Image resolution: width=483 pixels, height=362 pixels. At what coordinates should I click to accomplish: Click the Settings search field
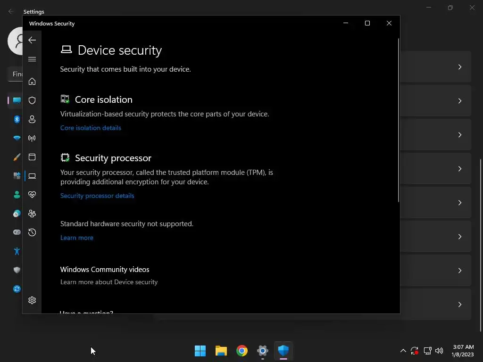15,74
